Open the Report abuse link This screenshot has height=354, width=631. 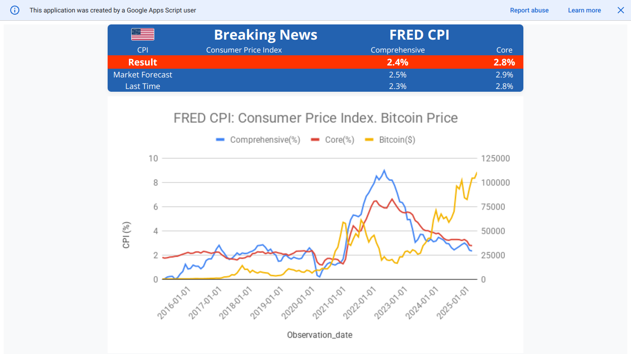click(x=529, y=10)
